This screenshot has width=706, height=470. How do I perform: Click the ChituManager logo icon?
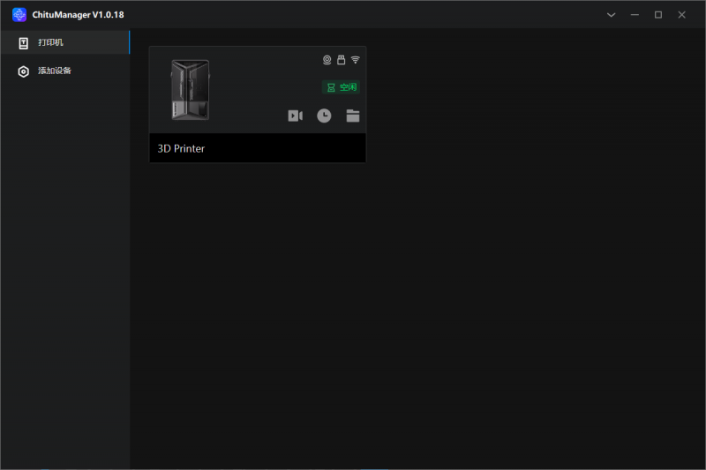point(19,14)
